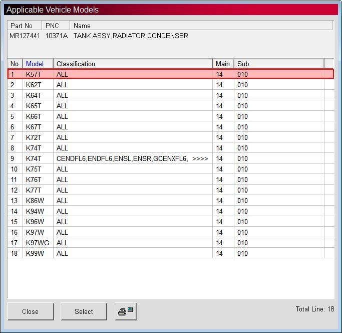Select row 8 for K74T ALL
Screen dimensions: 342x333
coord(171,148)
